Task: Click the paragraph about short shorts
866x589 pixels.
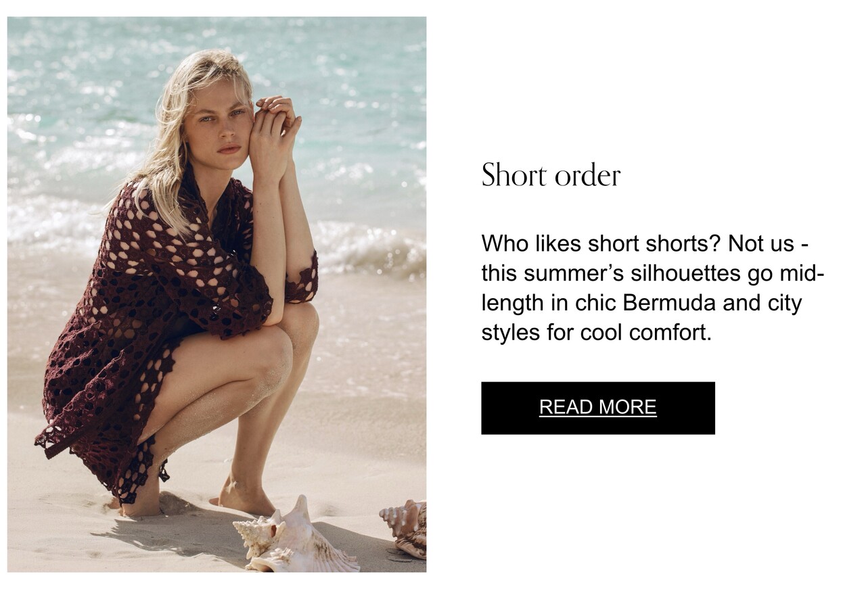Action: pos(652,288)
